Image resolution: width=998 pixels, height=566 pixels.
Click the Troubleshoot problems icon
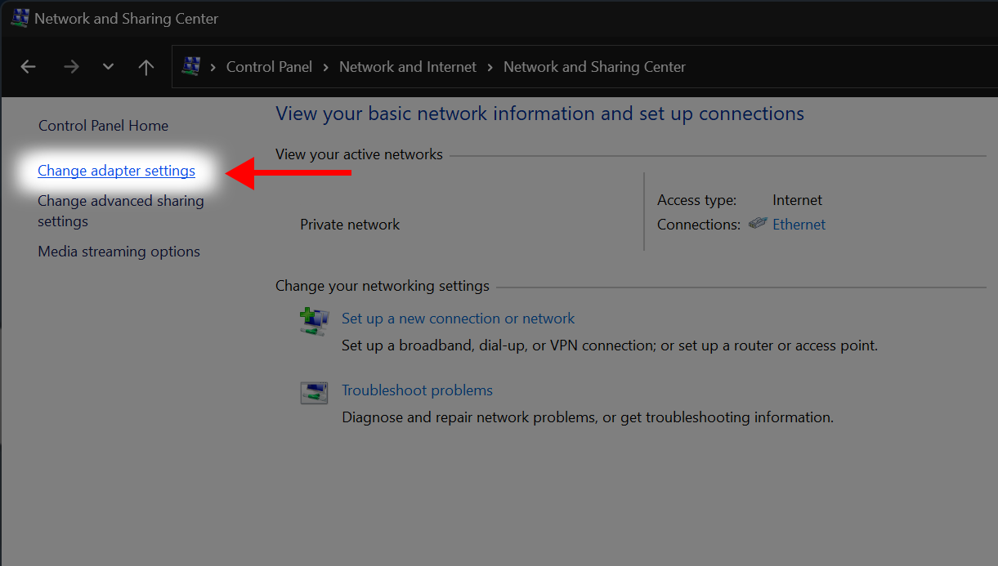pos(314,393)
